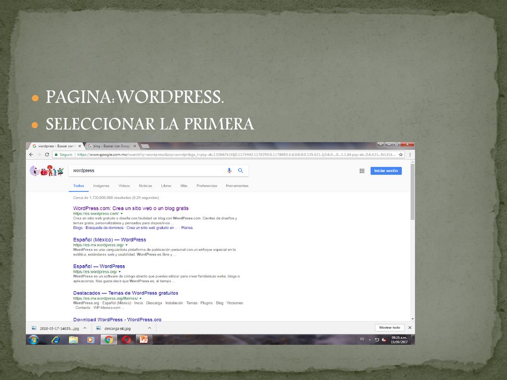The image size is (507, 380).
Task: Open Download WordPress - WordPress.org result
Action: click(117, 319)
